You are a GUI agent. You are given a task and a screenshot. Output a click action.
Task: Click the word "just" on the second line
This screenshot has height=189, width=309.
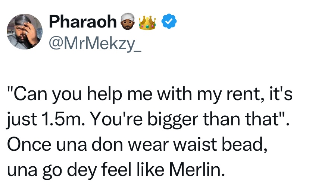[22, 120]
